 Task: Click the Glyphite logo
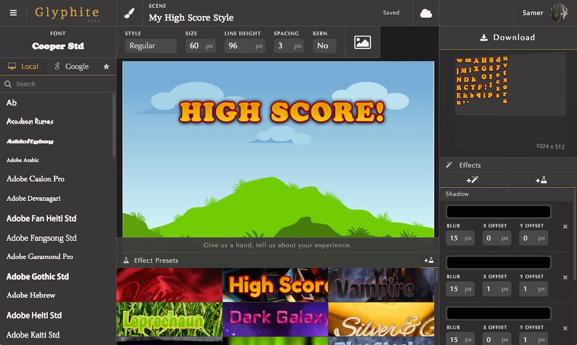pos(67,13)
